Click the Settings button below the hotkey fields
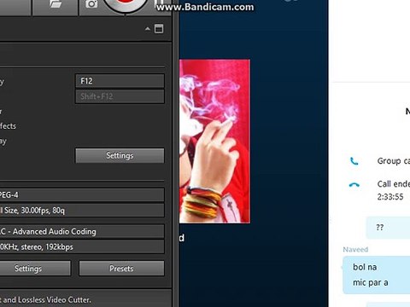 (x=120, y=155)
